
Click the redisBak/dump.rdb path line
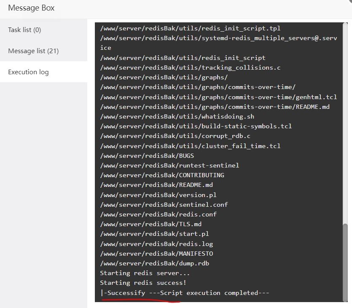coord(154,263)
